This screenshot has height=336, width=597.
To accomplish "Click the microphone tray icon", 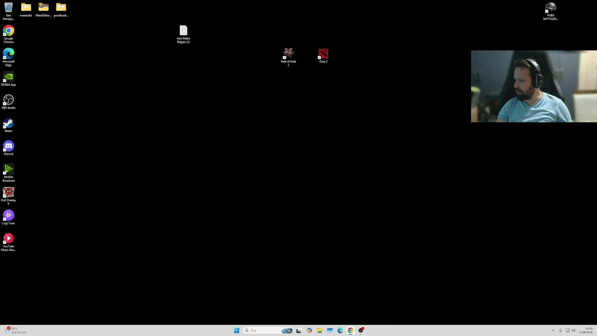I will click(560, 330).
